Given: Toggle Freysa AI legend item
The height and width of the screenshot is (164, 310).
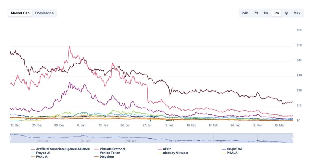Looking at the screenshot, I should click(41, 153).
